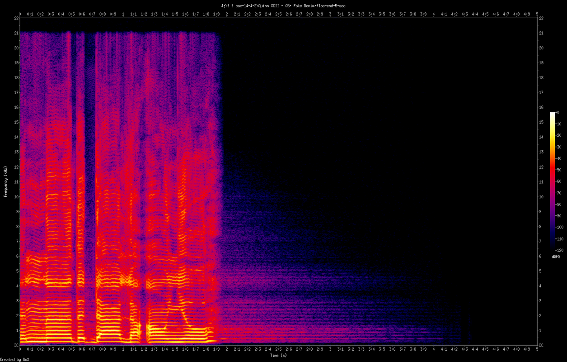The image size is (567, 362).
Task: Click the -90 value on the dBFS scale
Action: point(559,216)
